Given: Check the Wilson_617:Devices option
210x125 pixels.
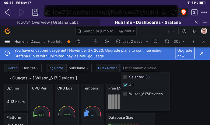Looking at the screenshot, I should pyautogui.click(x=125, y=94).
